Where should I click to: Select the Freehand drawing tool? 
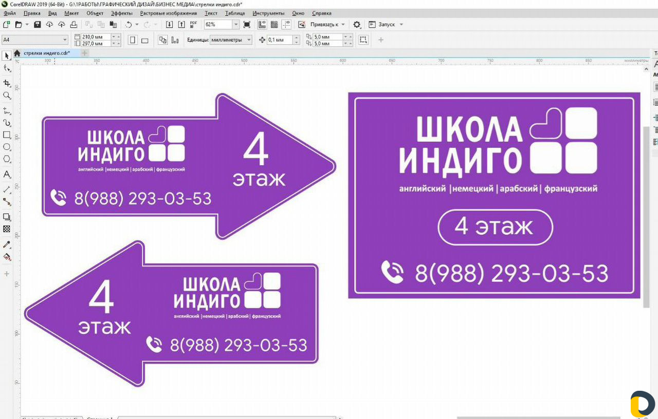(x=7, y=110)
